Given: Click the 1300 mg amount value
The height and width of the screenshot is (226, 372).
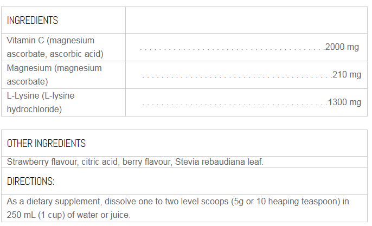Looking at the screenshot, I should click(345, 102).
